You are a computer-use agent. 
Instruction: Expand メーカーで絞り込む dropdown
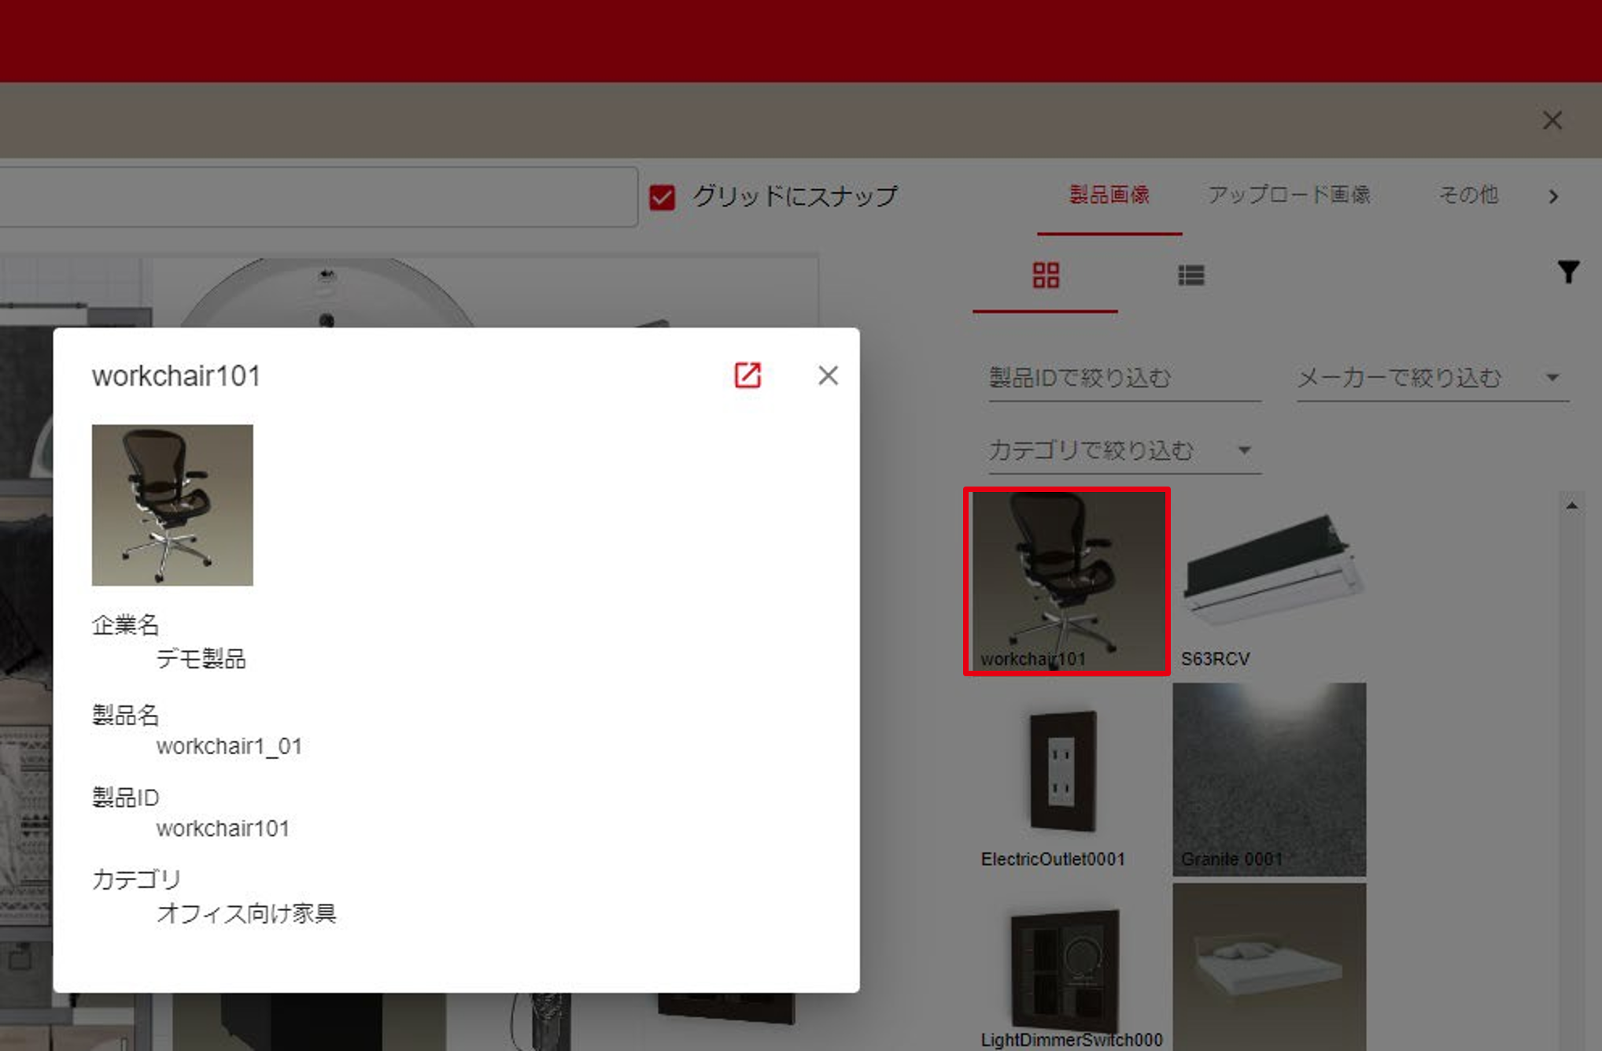(1432, 379)
